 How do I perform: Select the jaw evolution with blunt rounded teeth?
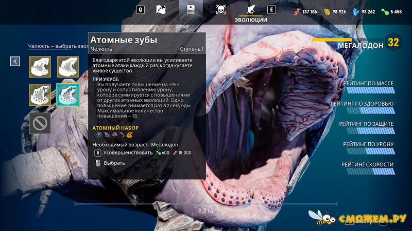click(x=40, y=67)
